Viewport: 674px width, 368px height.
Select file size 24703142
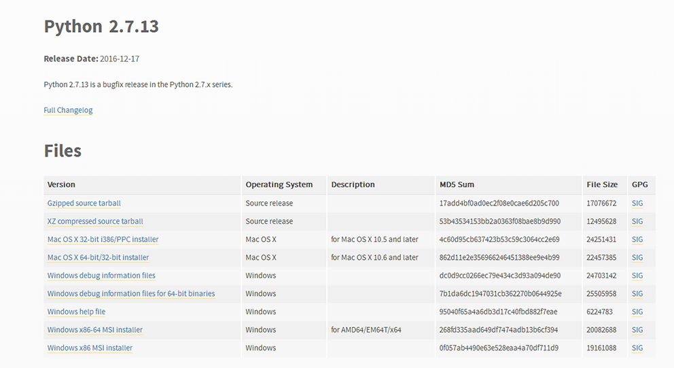click(601, 275)
